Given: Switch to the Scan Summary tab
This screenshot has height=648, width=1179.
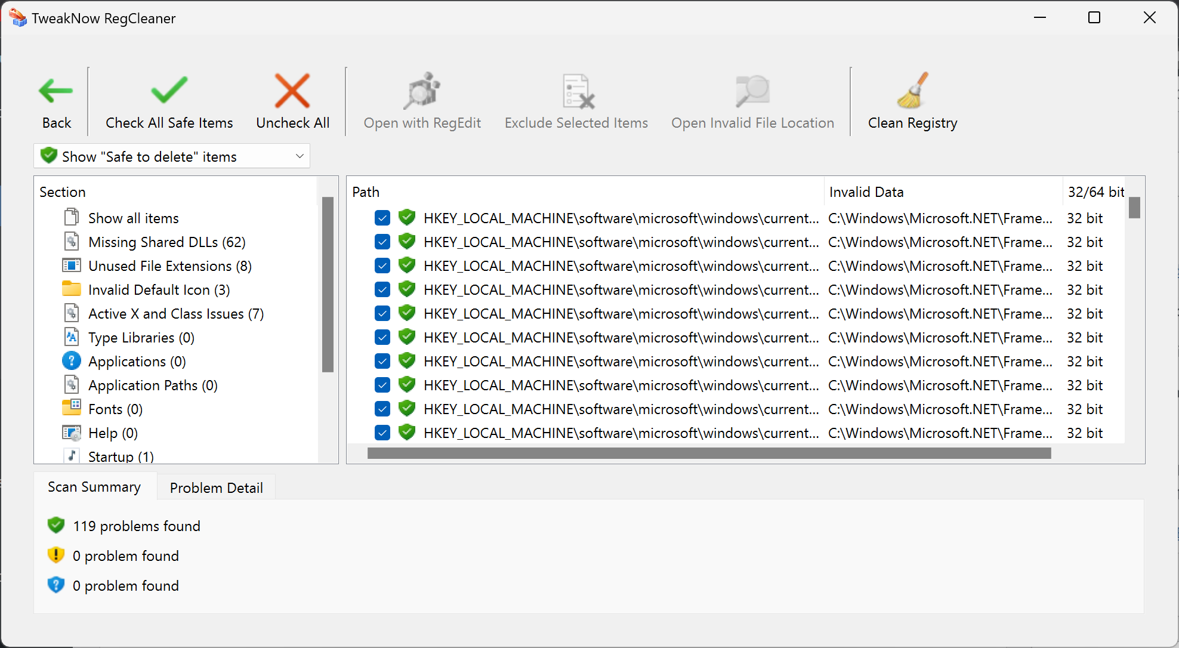Looking at the screenshot, I should (x=94, y=487).
